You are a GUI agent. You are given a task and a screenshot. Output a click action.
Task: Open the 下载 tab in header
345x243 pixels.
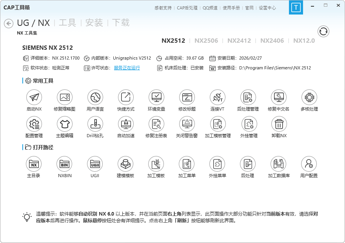click(121, 23)
